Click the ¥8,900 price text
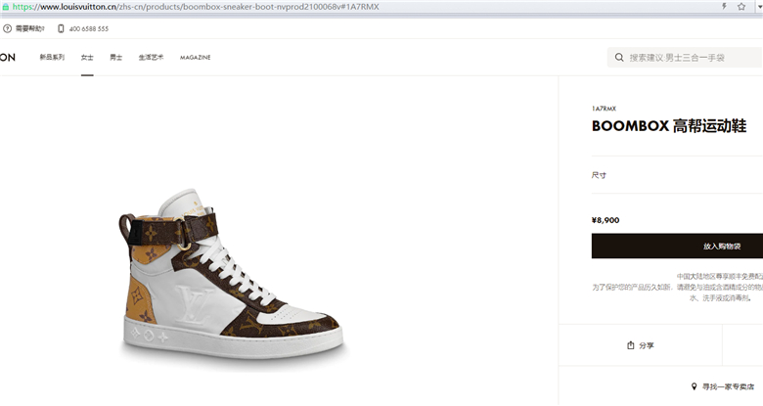Viewport: 763px width, 406px height. pyautogui.click(x=606, y=220)
